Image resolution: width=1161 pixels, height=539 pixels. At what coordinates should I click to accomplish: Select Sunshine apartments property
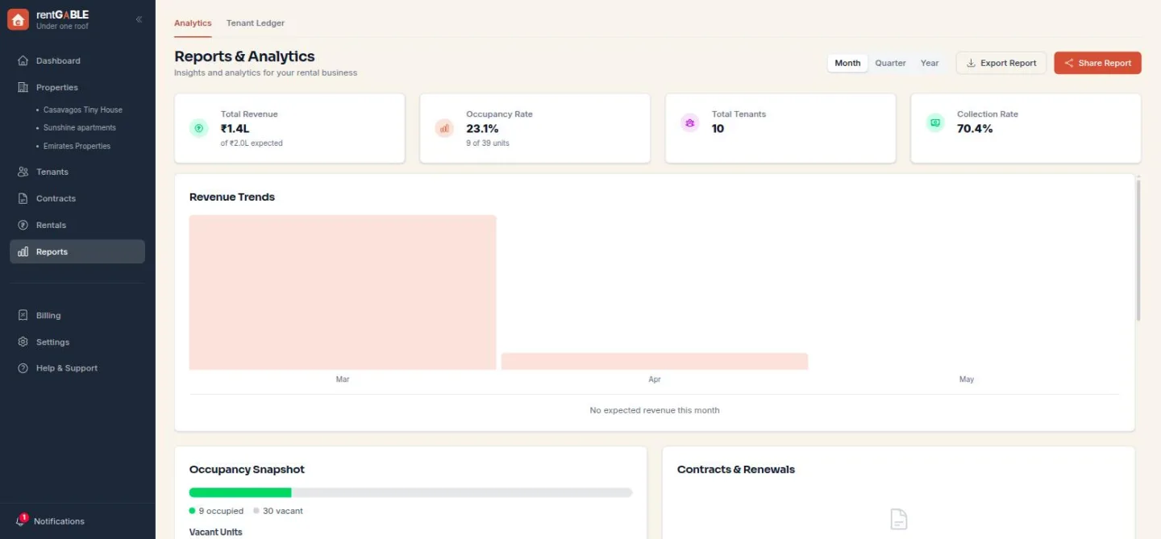coord(80,127)
